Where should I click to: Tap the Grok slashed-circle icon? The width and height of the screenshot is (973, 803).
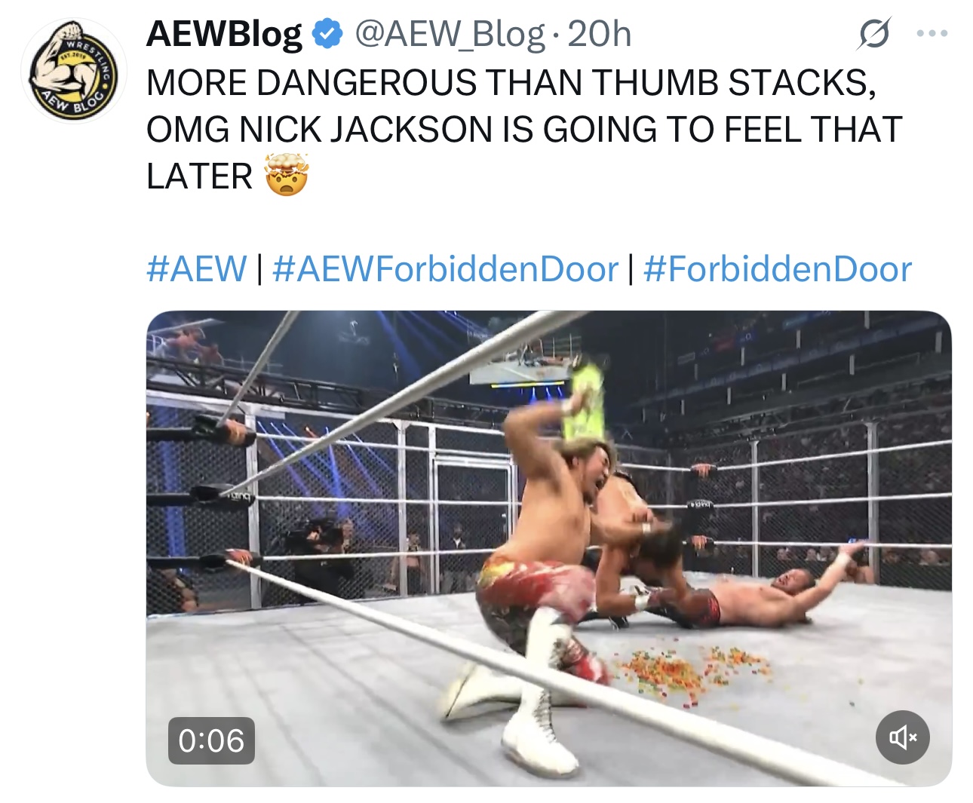point(873,33)
